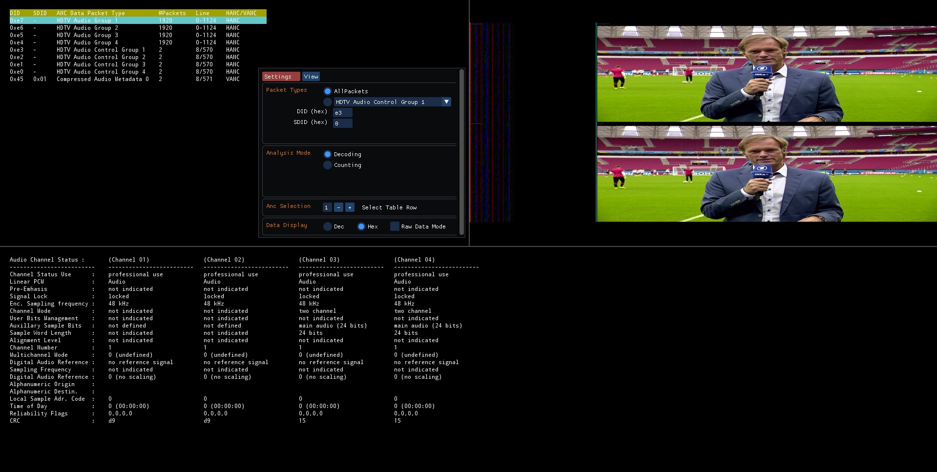Decrease the Anc Selection row with minus
Screen dimensions: 937x472
(338, 207)
